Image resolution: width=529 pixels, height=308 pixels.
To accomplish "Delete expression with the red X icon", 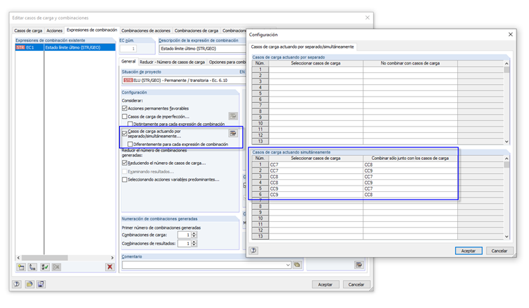I will point(110,267).
